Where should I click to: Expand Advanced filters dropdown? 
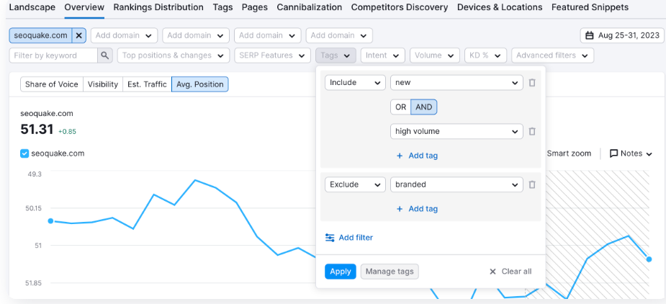552,55
